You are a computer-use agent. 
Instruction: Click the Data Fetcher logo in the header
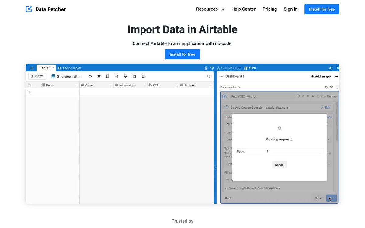[46, 9]
